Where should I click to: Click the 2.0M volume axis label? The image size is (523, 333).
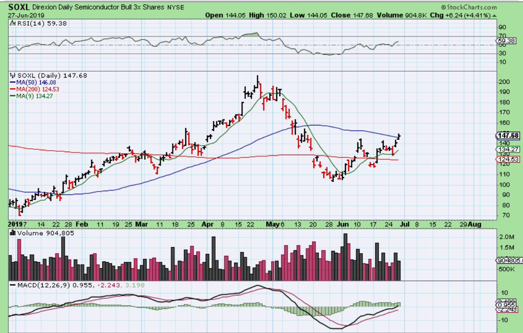coord(506,237)
